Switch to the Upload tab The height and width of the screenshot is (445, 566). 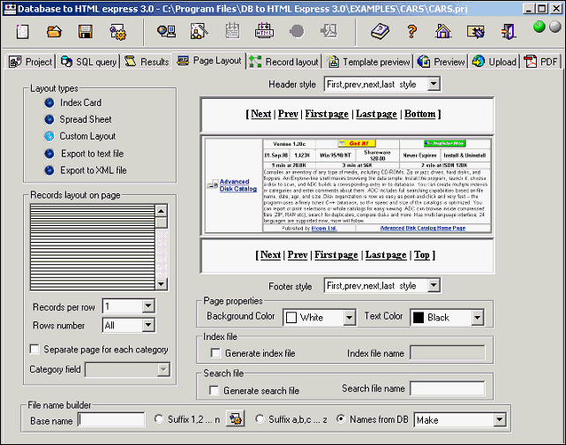494,62
